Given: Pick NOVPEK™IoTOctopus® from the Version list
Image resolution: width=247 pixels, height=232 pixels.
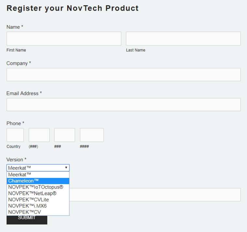Looking at the screenshot, I should pyautogui.click(x=38, y=187).
